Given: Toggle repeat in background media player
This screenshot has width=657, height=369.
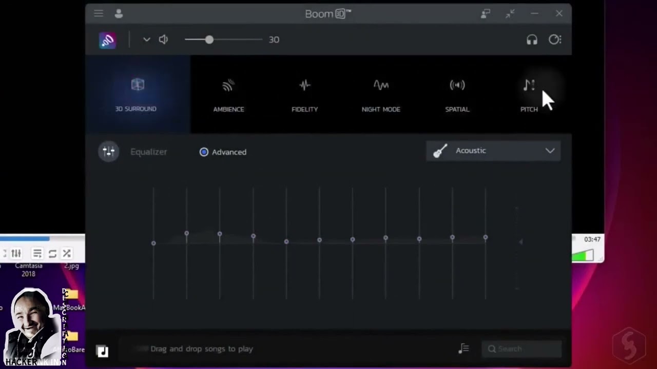Looking at the screenshot, I should (52, 254).
